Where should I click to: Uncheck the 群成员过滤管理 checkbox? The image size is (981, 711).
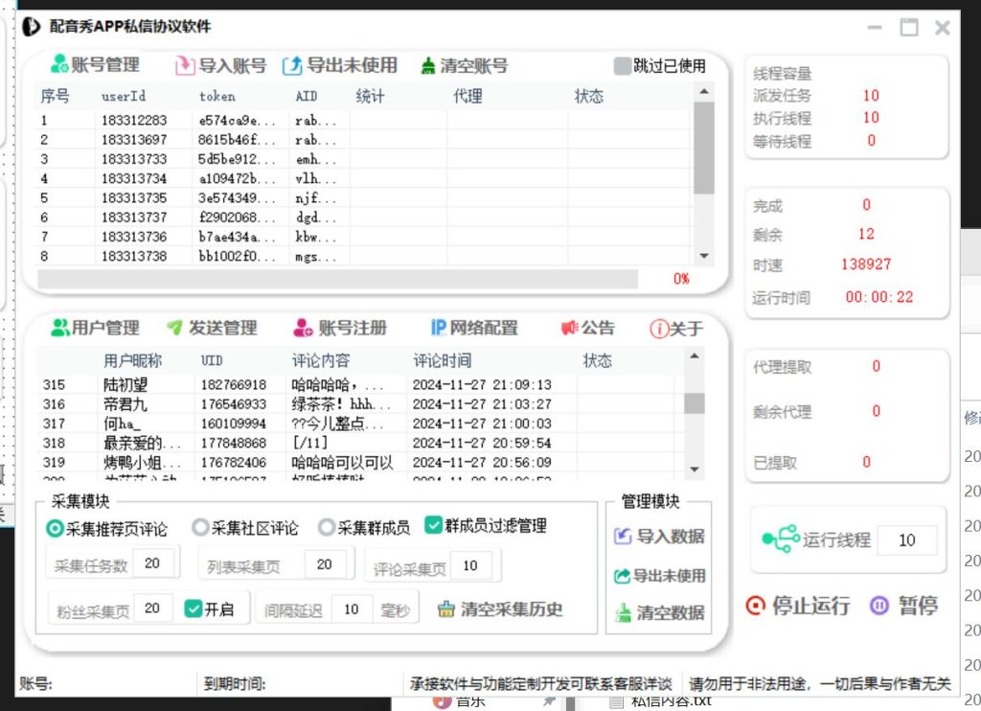coord(433,526)
